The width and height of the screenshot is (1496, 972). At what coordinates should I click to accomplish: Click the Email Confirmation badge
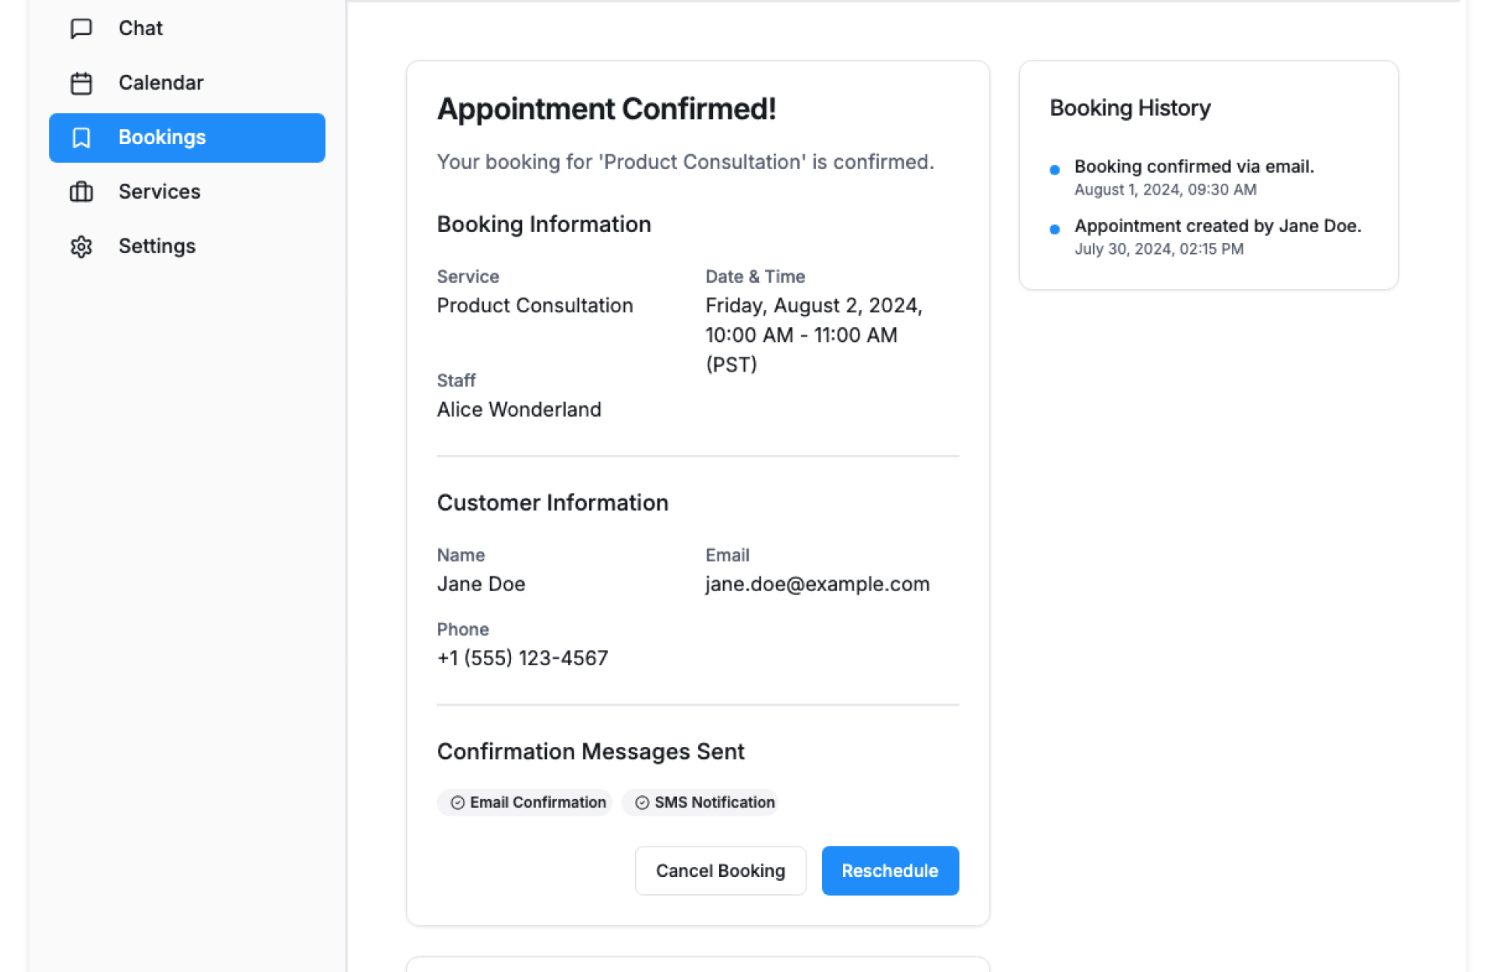[524, 803]
